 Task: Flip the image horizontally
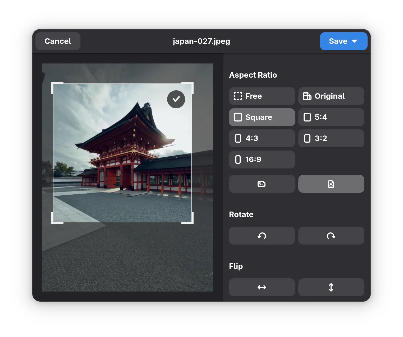coord(262,287)
